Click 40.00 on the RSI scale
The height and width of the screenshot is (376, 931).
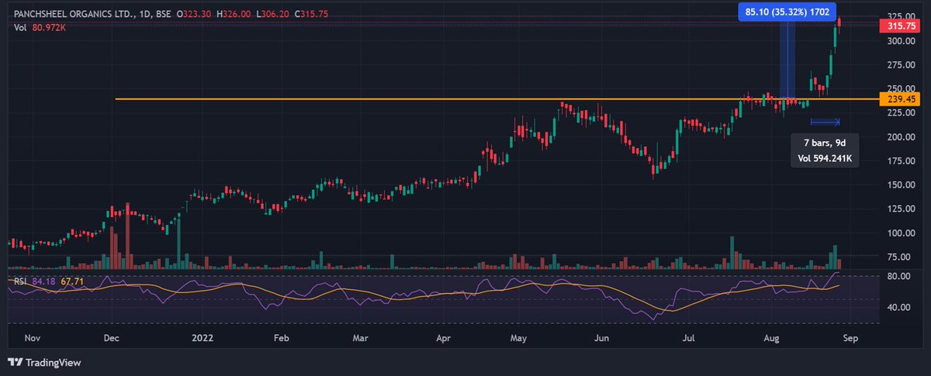click(x=897, y=307)
